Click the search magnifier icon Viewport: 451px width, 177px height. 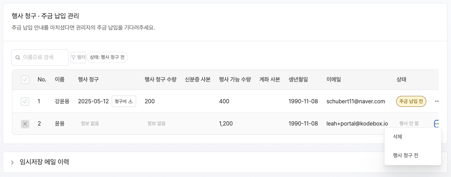(18, 57)
